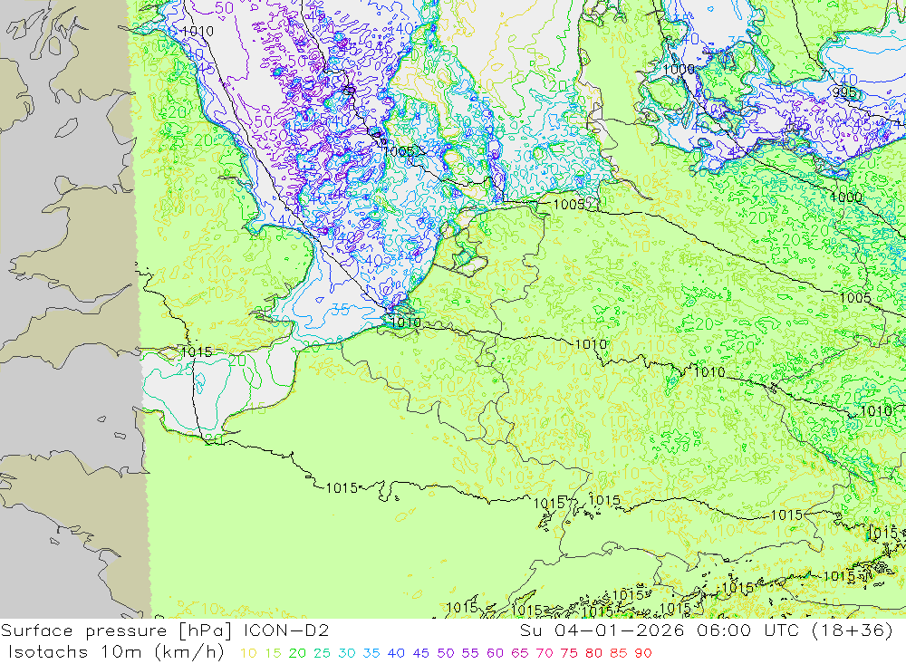The image size is (906, 664).
Task: Click the date 'Su 04-01-2026'
Action: (602, 630)
